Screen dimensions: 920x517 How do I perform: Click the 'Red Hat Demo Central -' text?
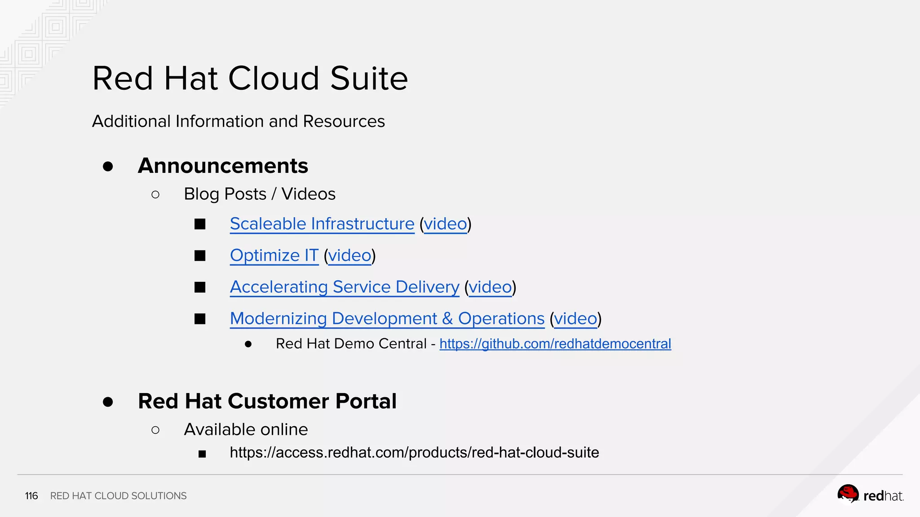pyautogui.click(x=355, y=344)
